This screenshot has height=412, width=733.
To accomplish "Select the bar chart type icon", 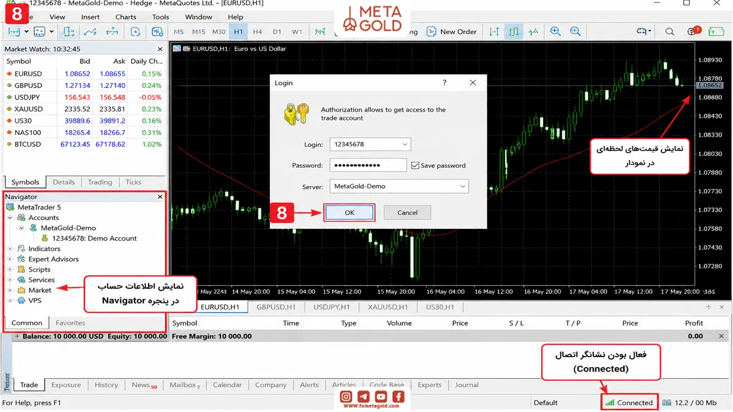I will (x=494, y=32).
